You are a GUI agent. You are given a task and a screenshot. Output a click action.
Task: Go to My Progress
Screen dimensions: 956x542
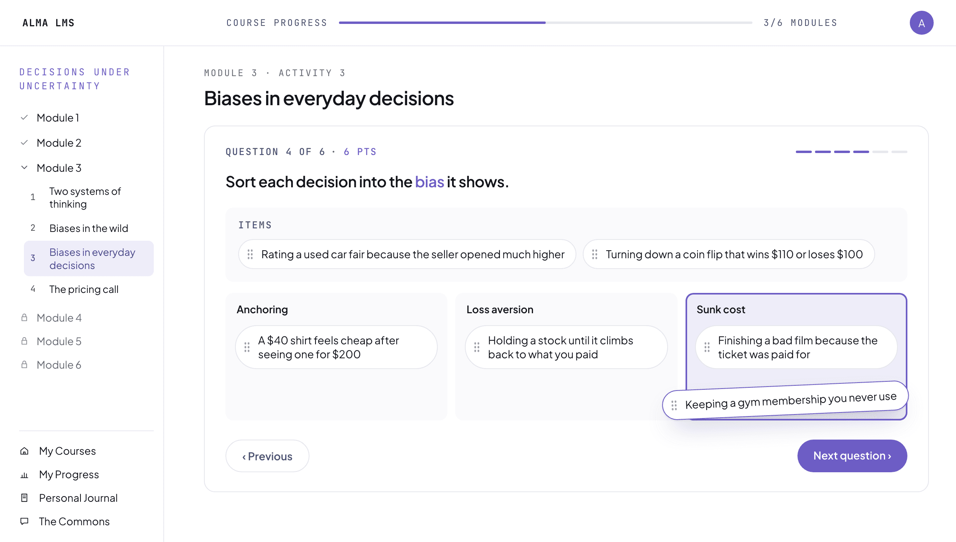[69, 475]
